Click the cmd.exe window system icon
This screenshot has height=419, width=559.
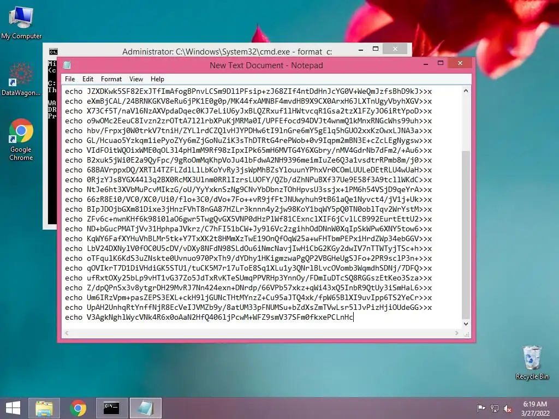coord(53,52)
